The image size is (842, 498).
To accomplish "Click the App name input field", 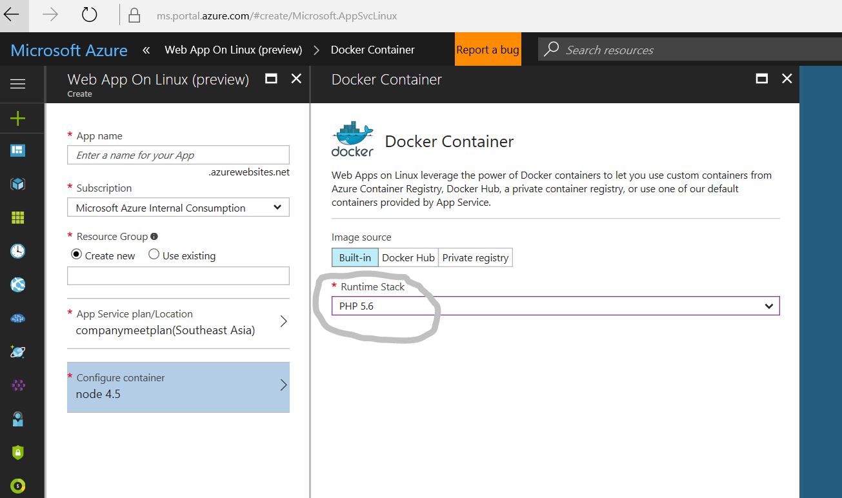I will click(x=178, y=155).
